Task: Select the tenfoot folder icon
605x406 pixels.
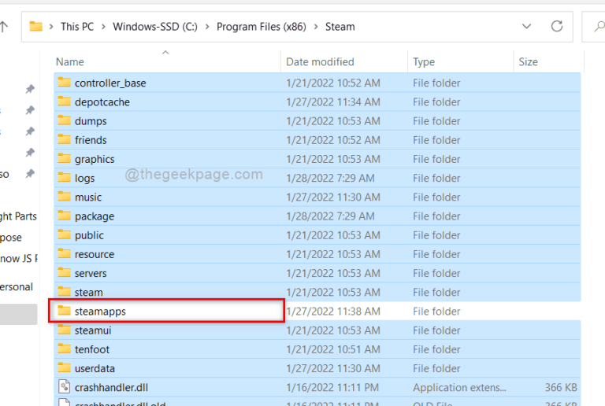Action: pyautogui.click(x=64, y=349)
